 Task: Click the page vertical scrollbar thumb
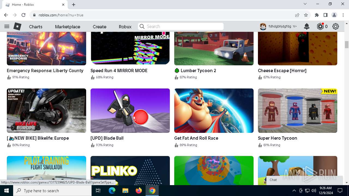347,45
